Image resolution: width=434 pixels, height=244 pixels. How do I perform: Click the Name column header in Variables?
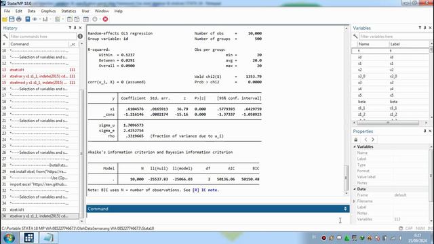click(x=372, y=44)
